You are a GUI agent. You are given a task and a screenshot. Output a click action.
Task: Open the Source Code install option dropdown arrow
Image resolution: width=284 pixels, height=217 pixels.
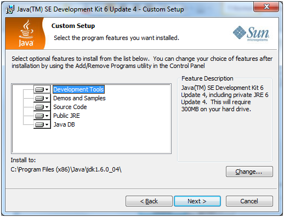click(x=47, y=107)
